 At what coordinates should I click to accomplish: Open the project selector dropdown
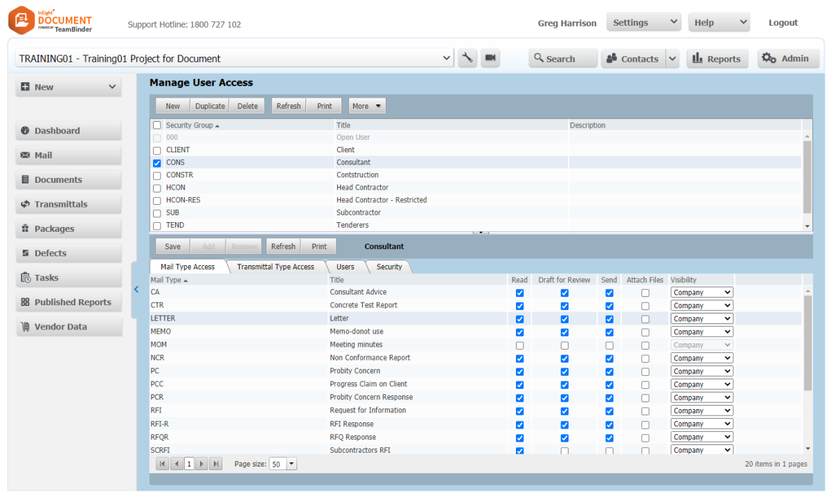pos(447,59)
